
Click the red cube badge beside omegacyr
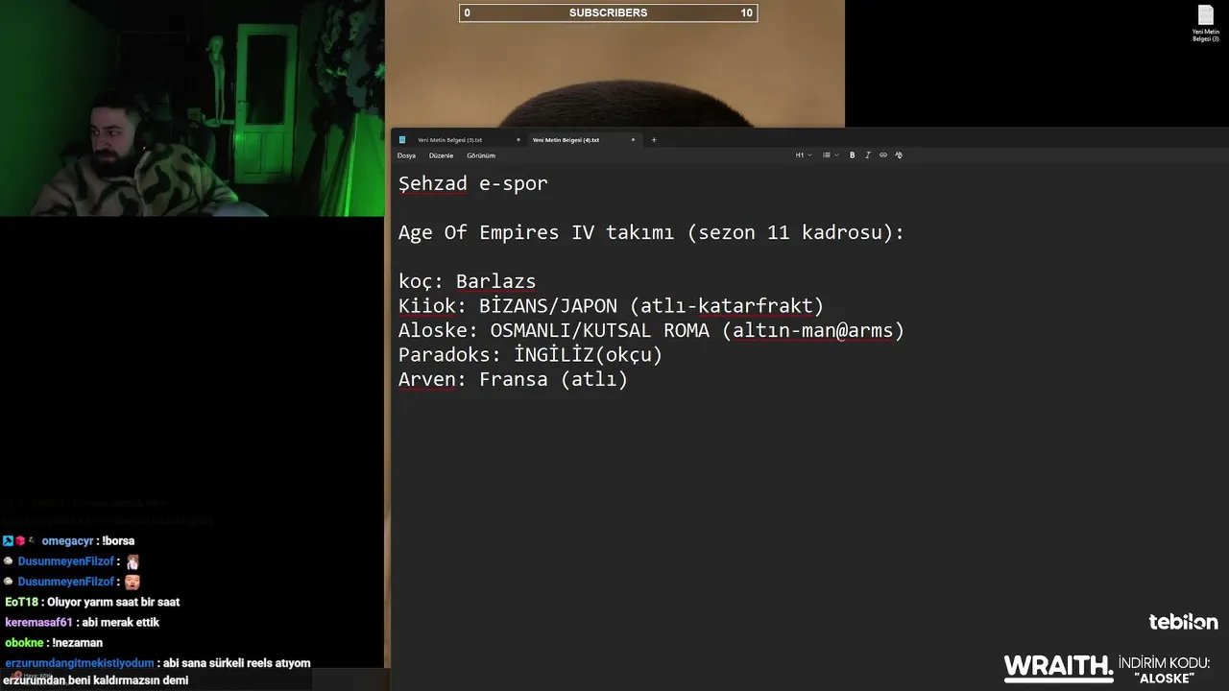19,541
